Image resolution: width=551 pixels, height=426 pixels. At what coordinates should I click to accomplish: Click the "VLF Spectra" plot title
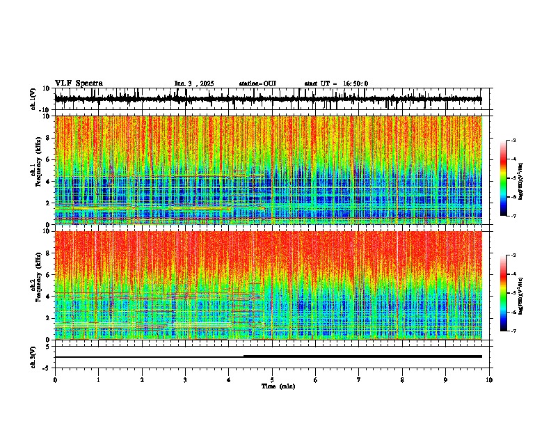coord(79,84)
